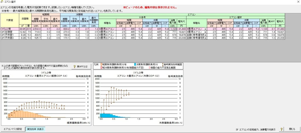
Task: Click the 3.1 実APF value
Action: click(272, 29)
